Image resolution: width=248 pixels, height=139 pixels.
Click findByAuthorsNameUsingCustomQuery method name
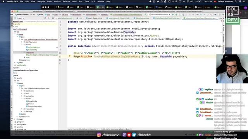click(x=117, y=56)
